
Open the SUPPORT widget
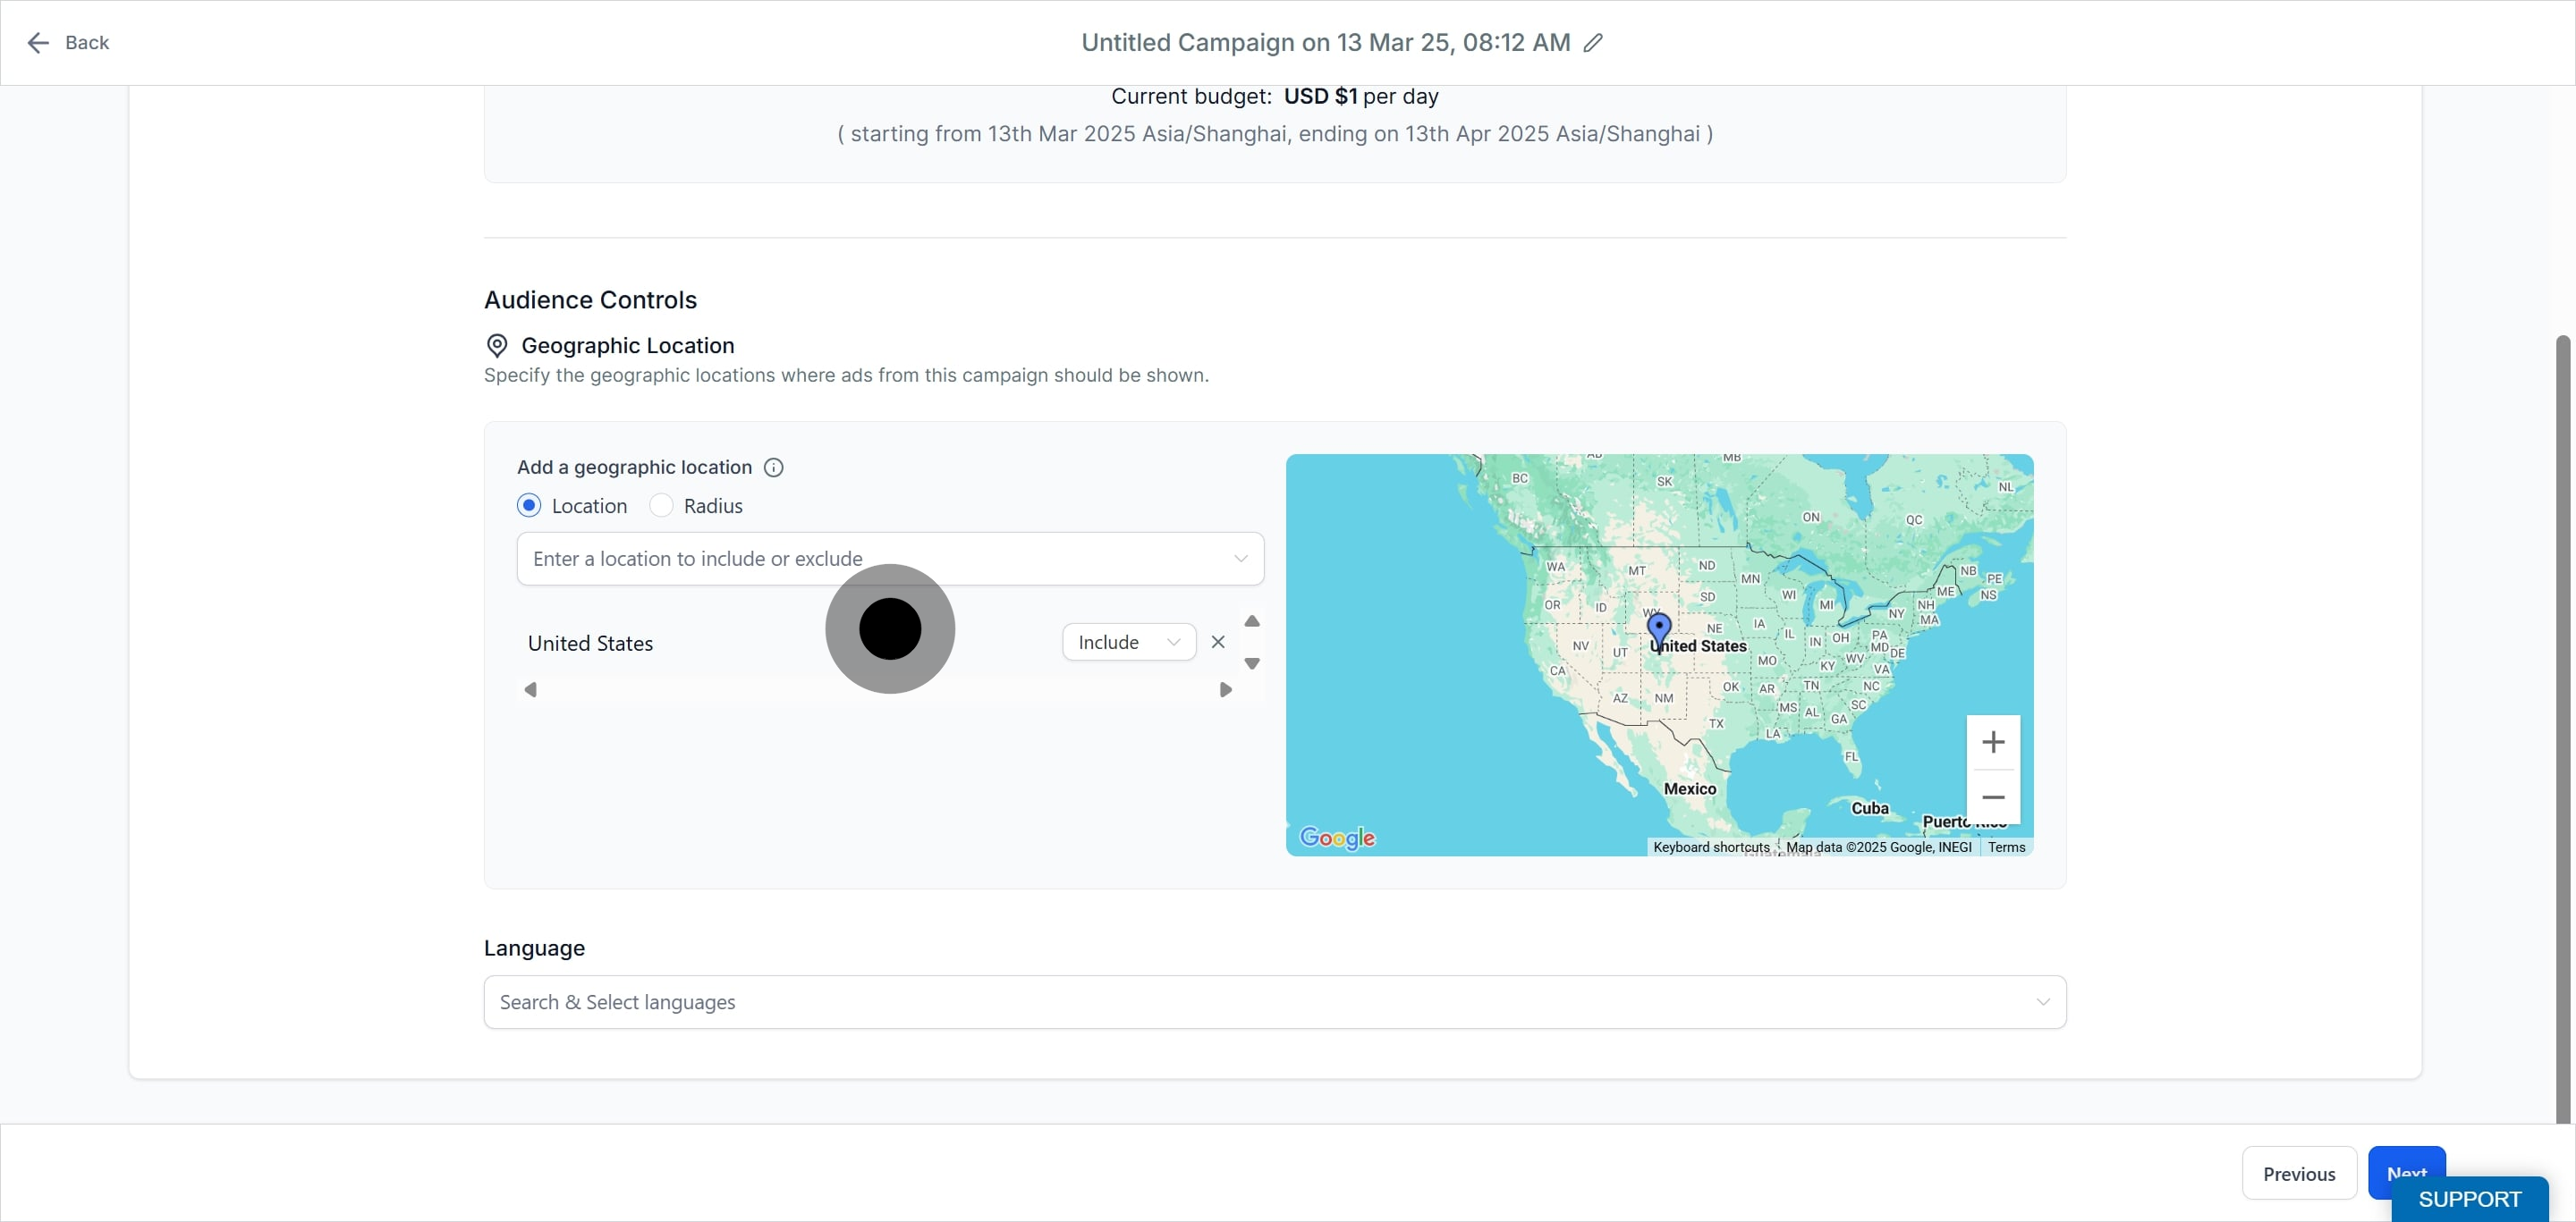[2470, 1199]
